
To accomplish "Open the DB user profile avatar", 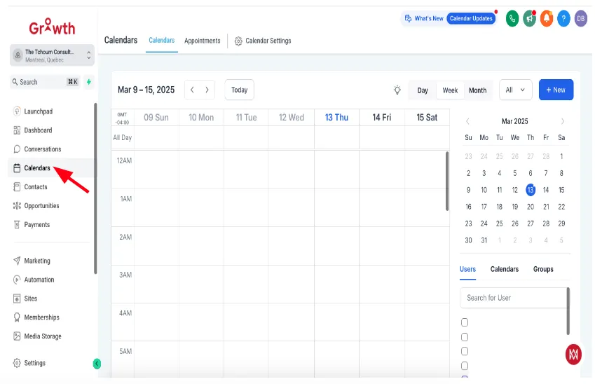I will click(x=580, y=18).
